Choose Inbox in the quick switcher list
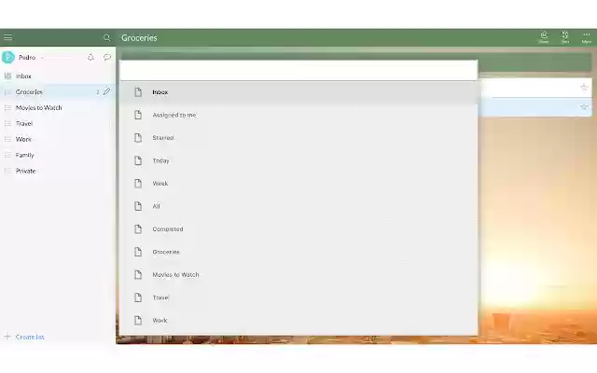 298,92
